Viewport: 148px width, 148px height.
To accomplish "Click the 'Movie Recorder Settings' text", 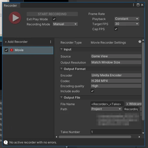I will click(x=108, y=43).
